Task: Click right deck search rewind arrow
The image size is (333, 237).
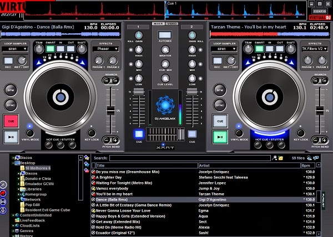Action: 316,81
